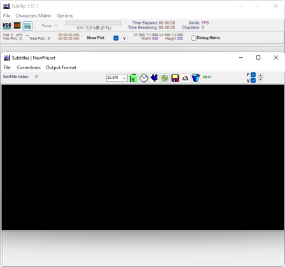Click the red film frames icon
The image size is (285, 267).
[x=17, y=26]
